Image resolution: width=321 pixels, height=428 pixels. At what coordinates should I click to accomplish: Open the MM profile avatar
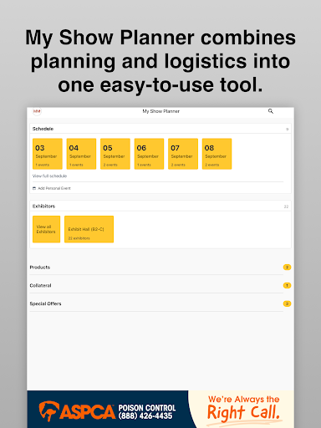tap(37, 111)
